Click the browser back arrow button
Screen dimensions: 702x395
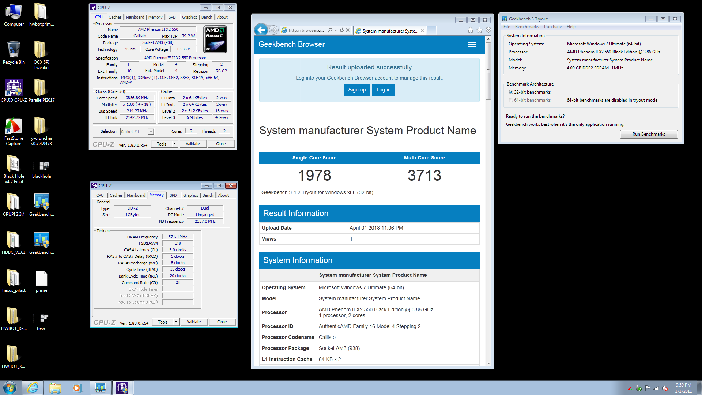tap(261, 30)
